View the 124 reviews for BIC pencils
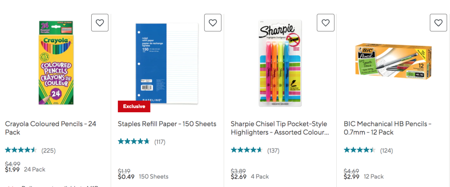Screen dimensions: 450x187 point(386,150)
